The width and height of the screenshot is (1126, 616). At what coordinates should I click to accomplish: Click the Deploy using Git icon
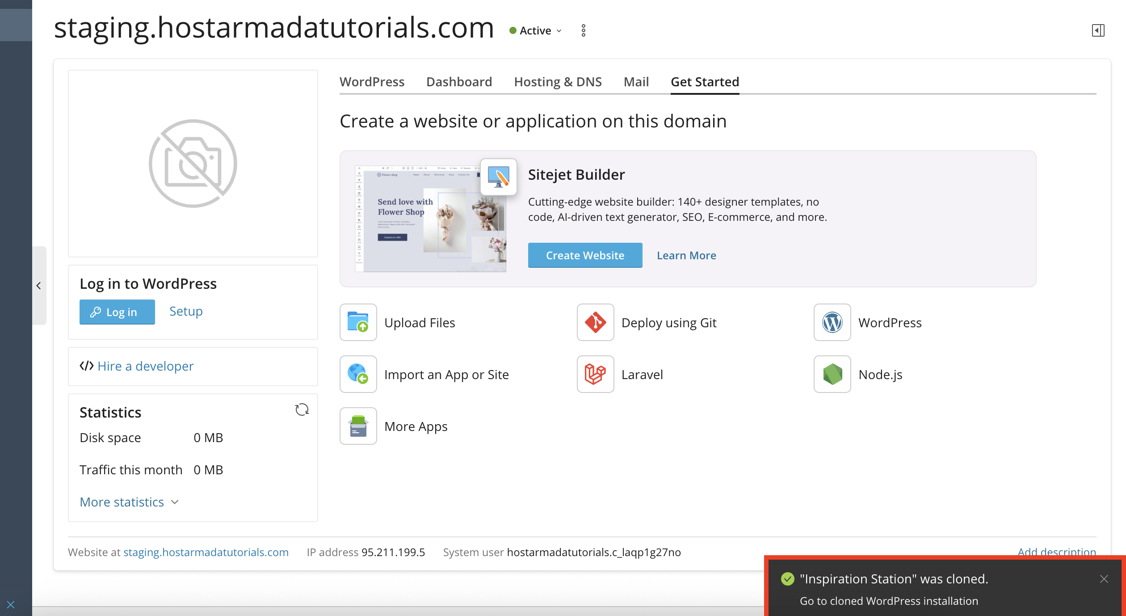(x=595, y=322)
